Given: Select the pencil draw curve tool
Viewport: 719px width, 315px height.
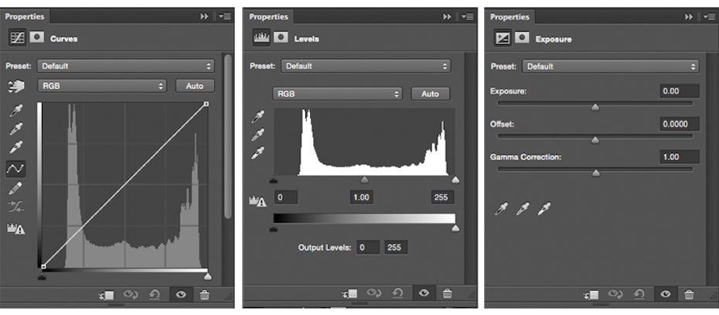Looking at the screenshot, I should 15,188.
